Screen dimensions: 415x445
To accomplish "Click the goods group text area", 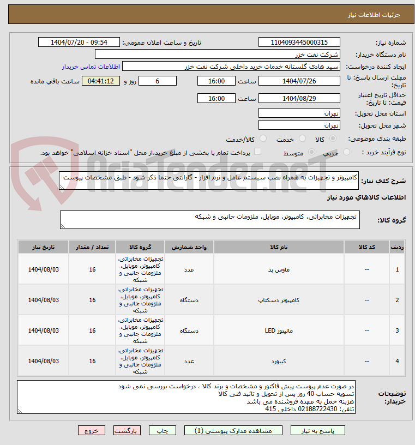I will point(210,220).
